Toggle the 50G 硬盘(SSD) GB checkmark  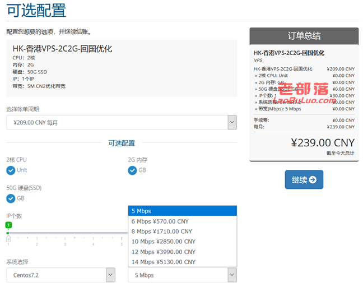tap(11, 198)
